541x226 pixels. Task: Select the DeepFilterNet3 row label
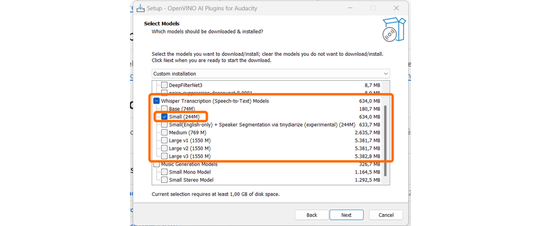(186, 85)
